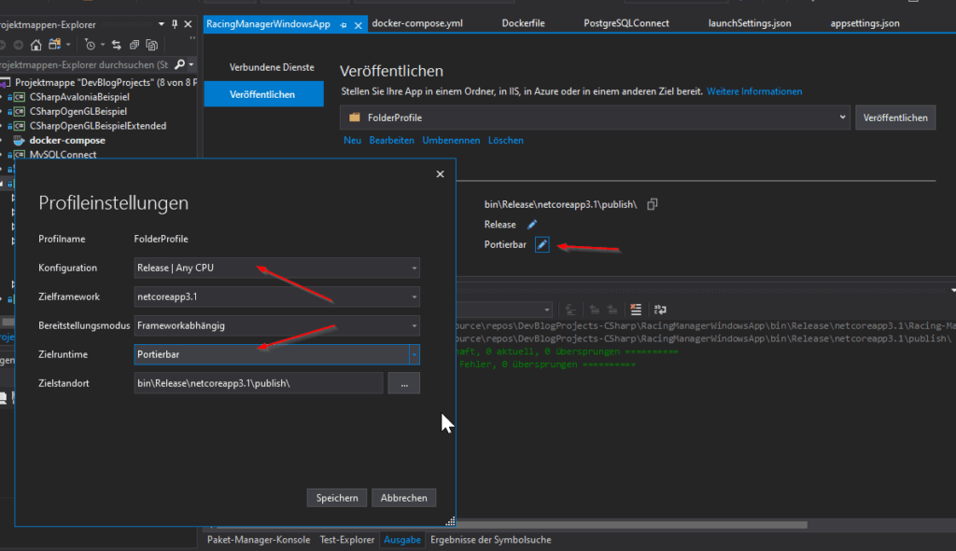The width and height of the screenshot is (956, 551).
Task: Sync Projektmappen-Explorer with active document
Action: 117,44
